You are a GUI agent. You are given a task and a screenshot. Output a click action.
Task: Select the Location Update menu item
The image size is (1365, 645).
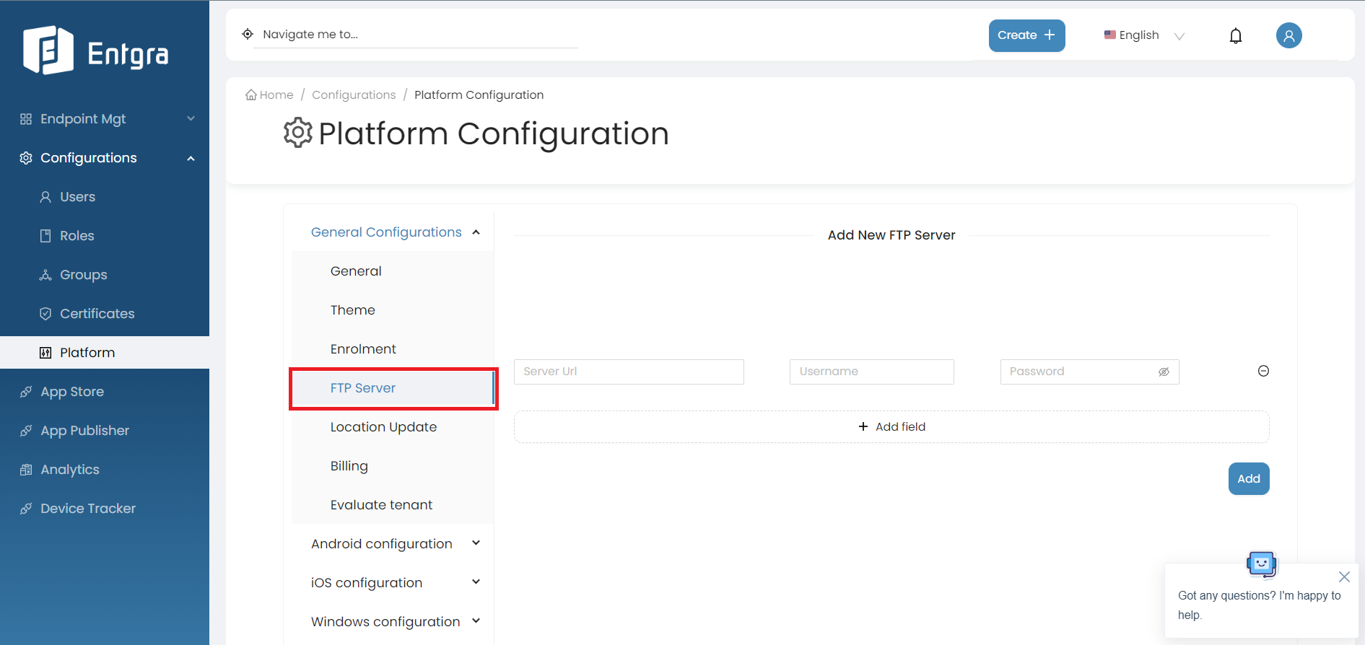pyautogui.click(x=383, y=427)
